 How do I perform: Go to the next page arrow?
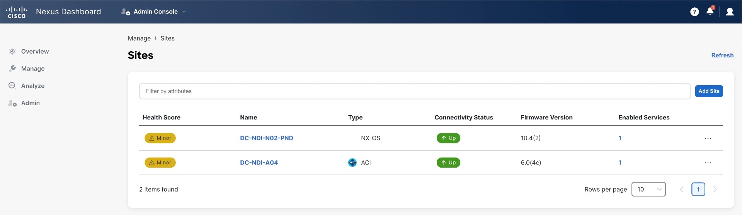coord(715,189)
